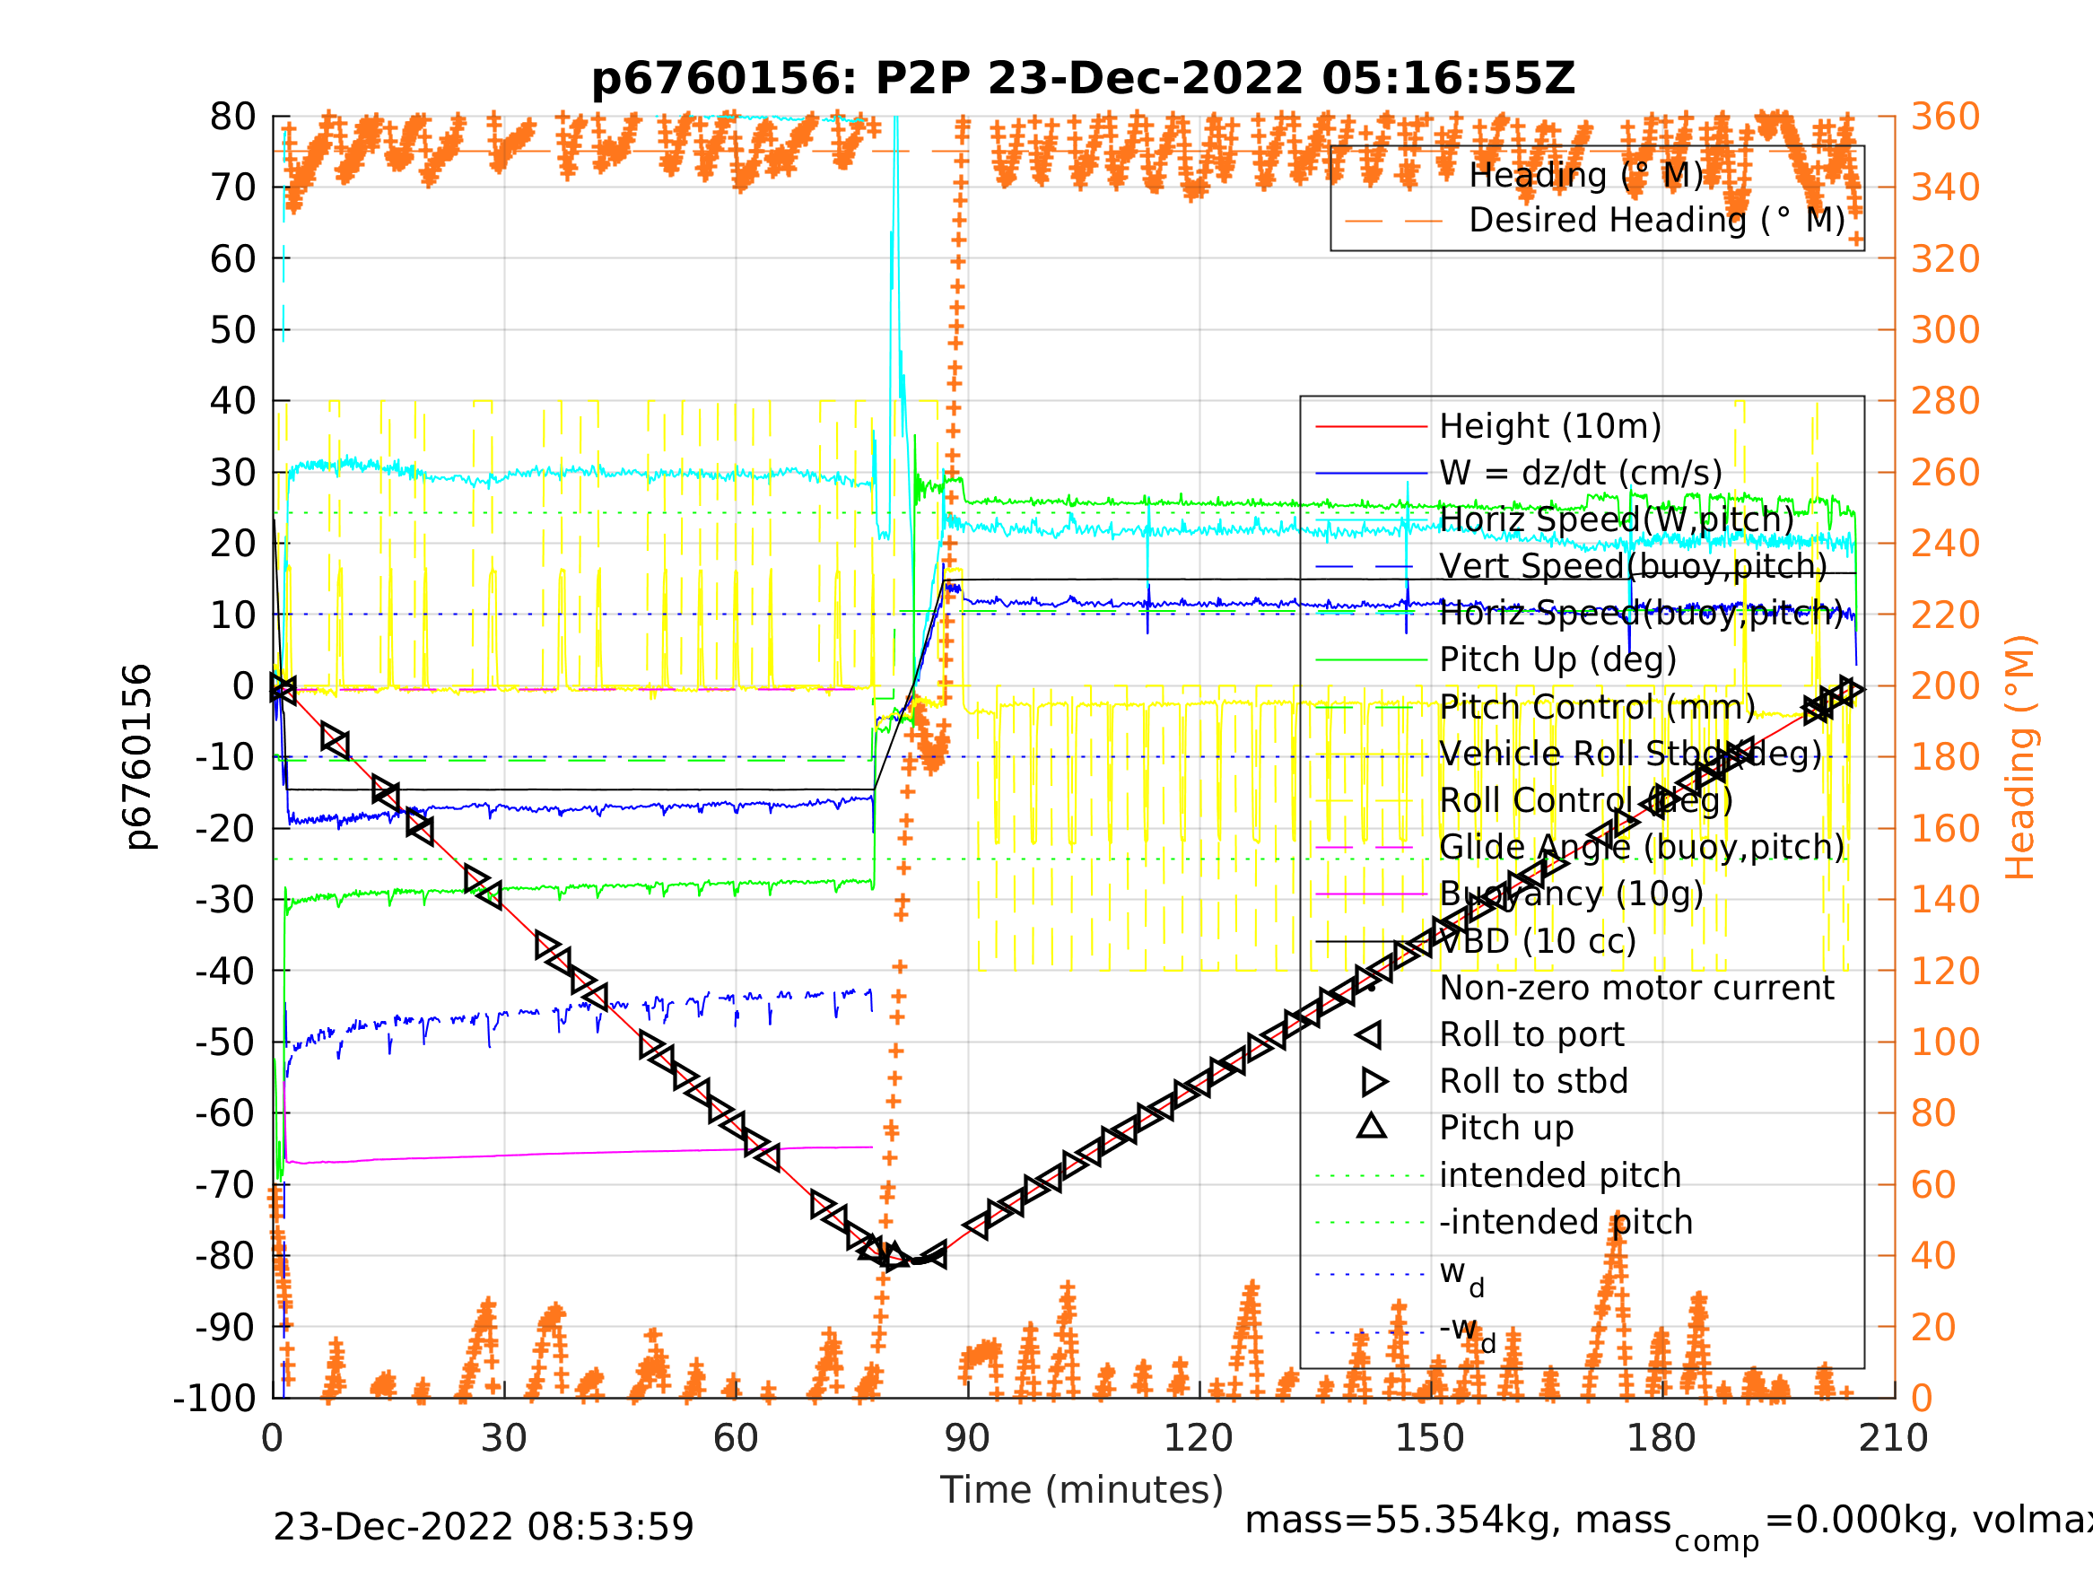
Task: Click the right-pointing triangle icon for Roll to stbd
Action: pyautogui.click(x=1374, y=1081)
